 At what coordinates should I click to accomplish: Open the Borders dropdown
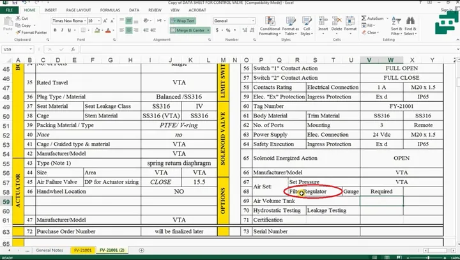(x=88, y=30)
